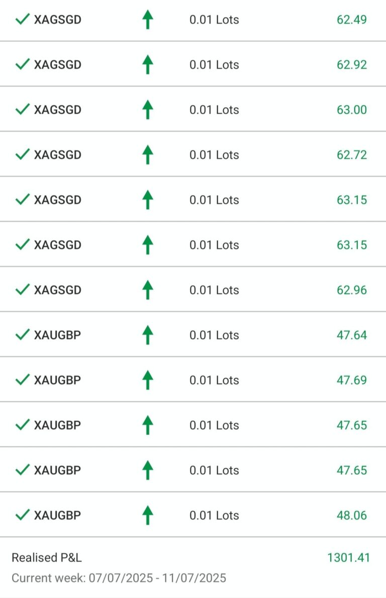Click the checkmark beside XAUGBP 47.69 trade
386x598 pixels.
tap(23, 379)
